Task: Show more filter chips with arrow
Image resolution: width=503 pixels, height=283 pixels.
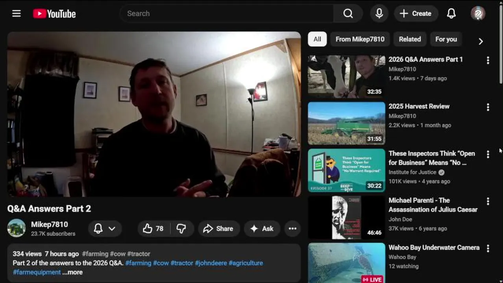Action: [x=481, y=41]
